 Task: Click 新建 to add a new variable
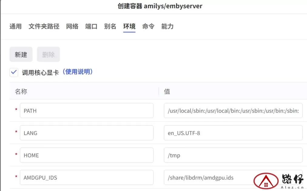tap(21, 54)
